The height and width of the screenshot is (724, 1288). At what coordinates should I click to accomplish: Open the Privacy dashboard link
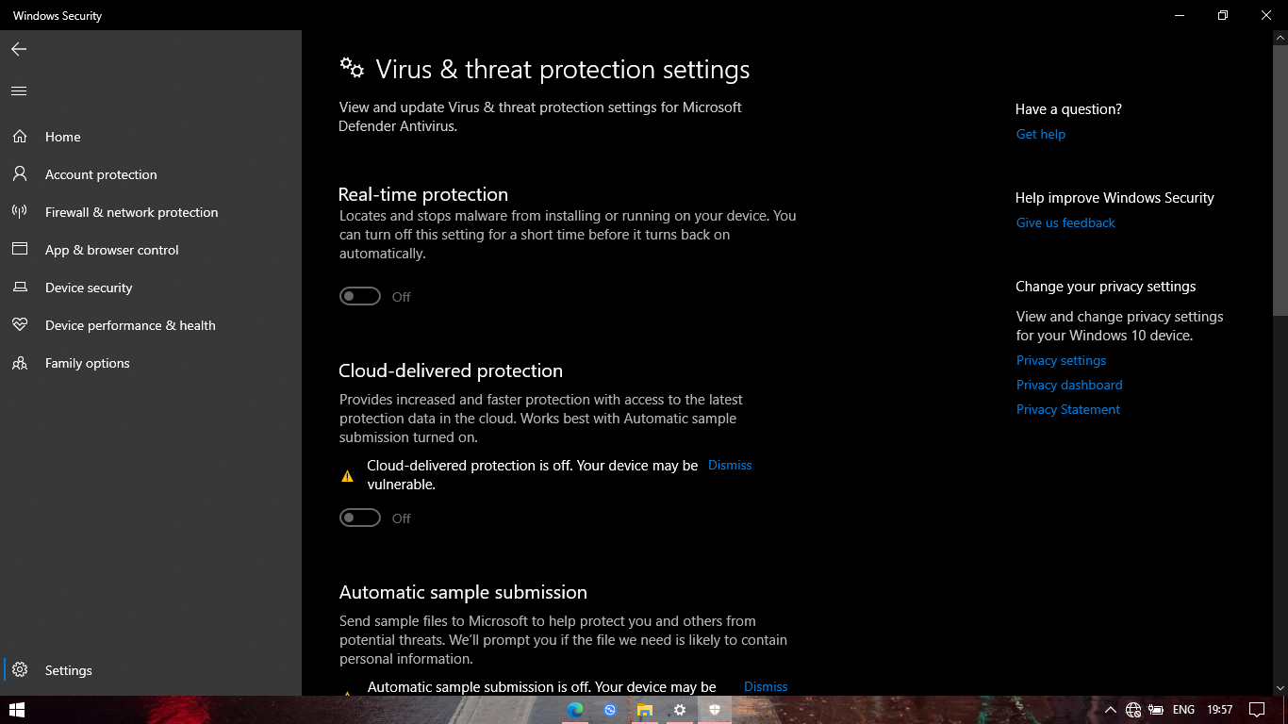pos(1069,385)
